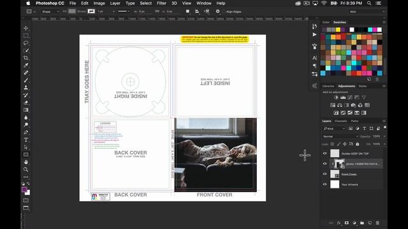
Task: Hide the Your Artwork layer
Action: [324, 184]
